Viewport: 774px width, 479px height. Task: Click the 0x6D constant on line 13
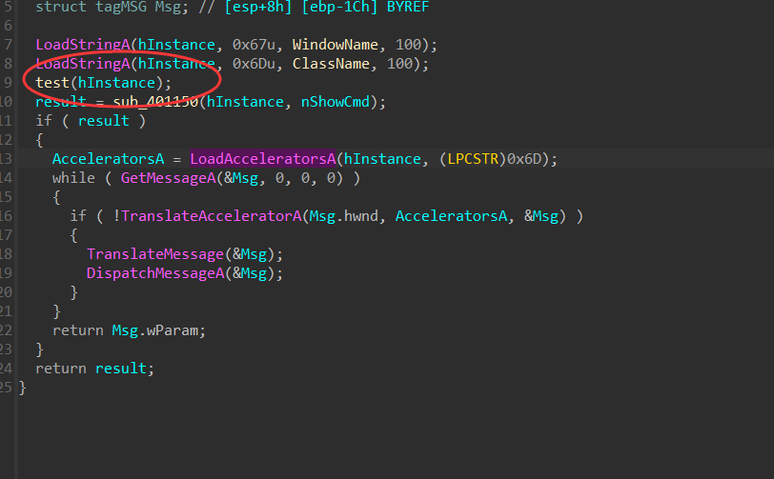coord(524,159)
